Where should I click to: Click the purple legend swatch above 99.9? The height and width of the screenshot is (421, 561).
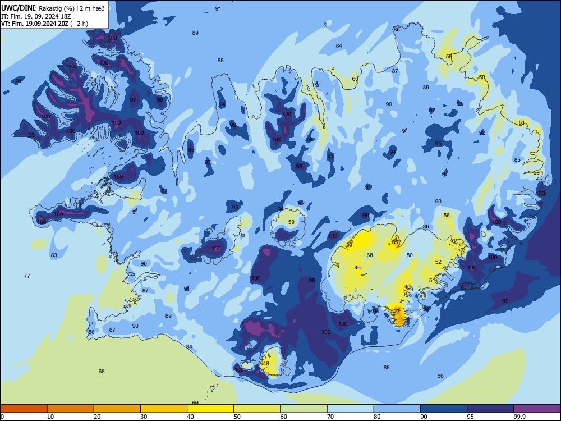[537, 409]
